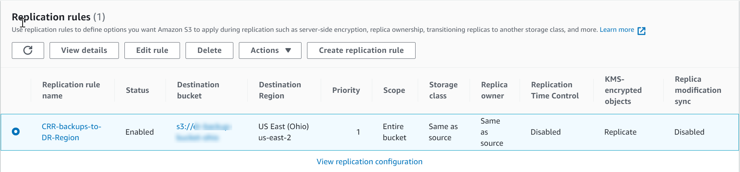Open the Learn more link
The width and height of the screenshot is (740, 172).
click(x=617, y=30)
